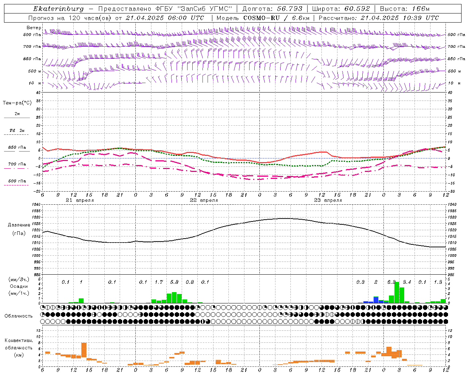
Task: Select the "Высота: 166м" header value
Action: point(405,9)
